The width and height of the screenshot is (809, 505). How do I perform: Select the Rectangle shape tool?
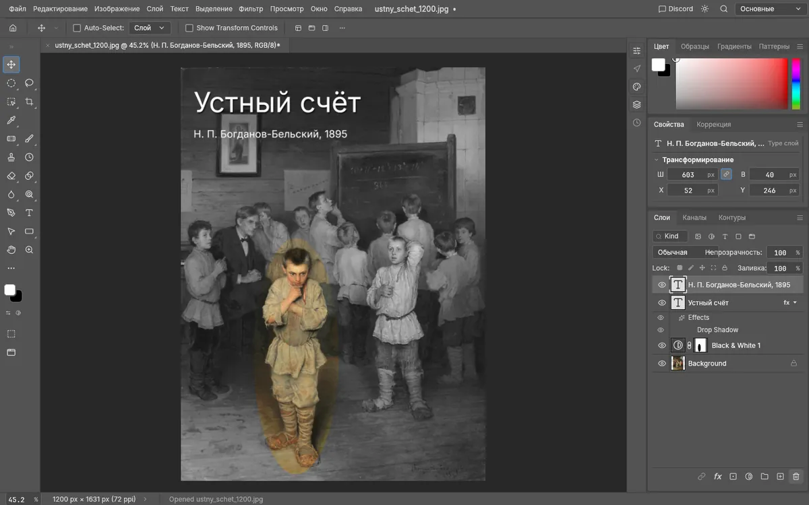point(29,231)
